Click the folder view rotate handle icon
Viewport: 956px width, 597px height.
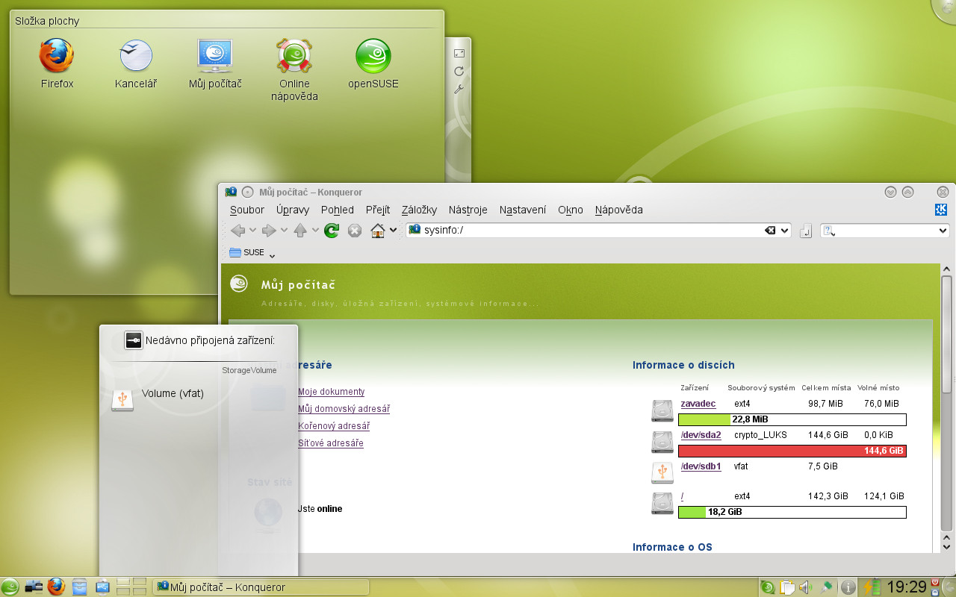[459, 71]
